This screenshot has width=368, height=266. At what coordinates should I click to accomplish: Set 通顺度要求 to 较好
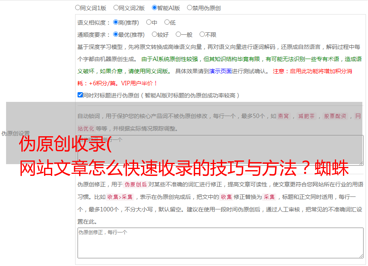(x=154, y=34)
